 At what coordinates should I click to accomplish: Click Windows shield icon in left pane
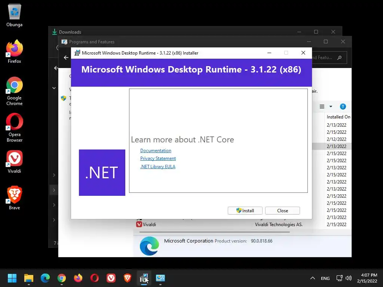pos(64,98)
